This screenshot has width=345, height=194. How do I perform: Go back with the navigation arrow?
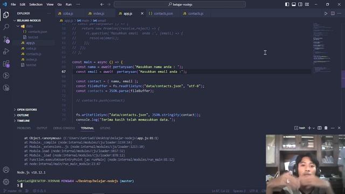pos(102,4)
